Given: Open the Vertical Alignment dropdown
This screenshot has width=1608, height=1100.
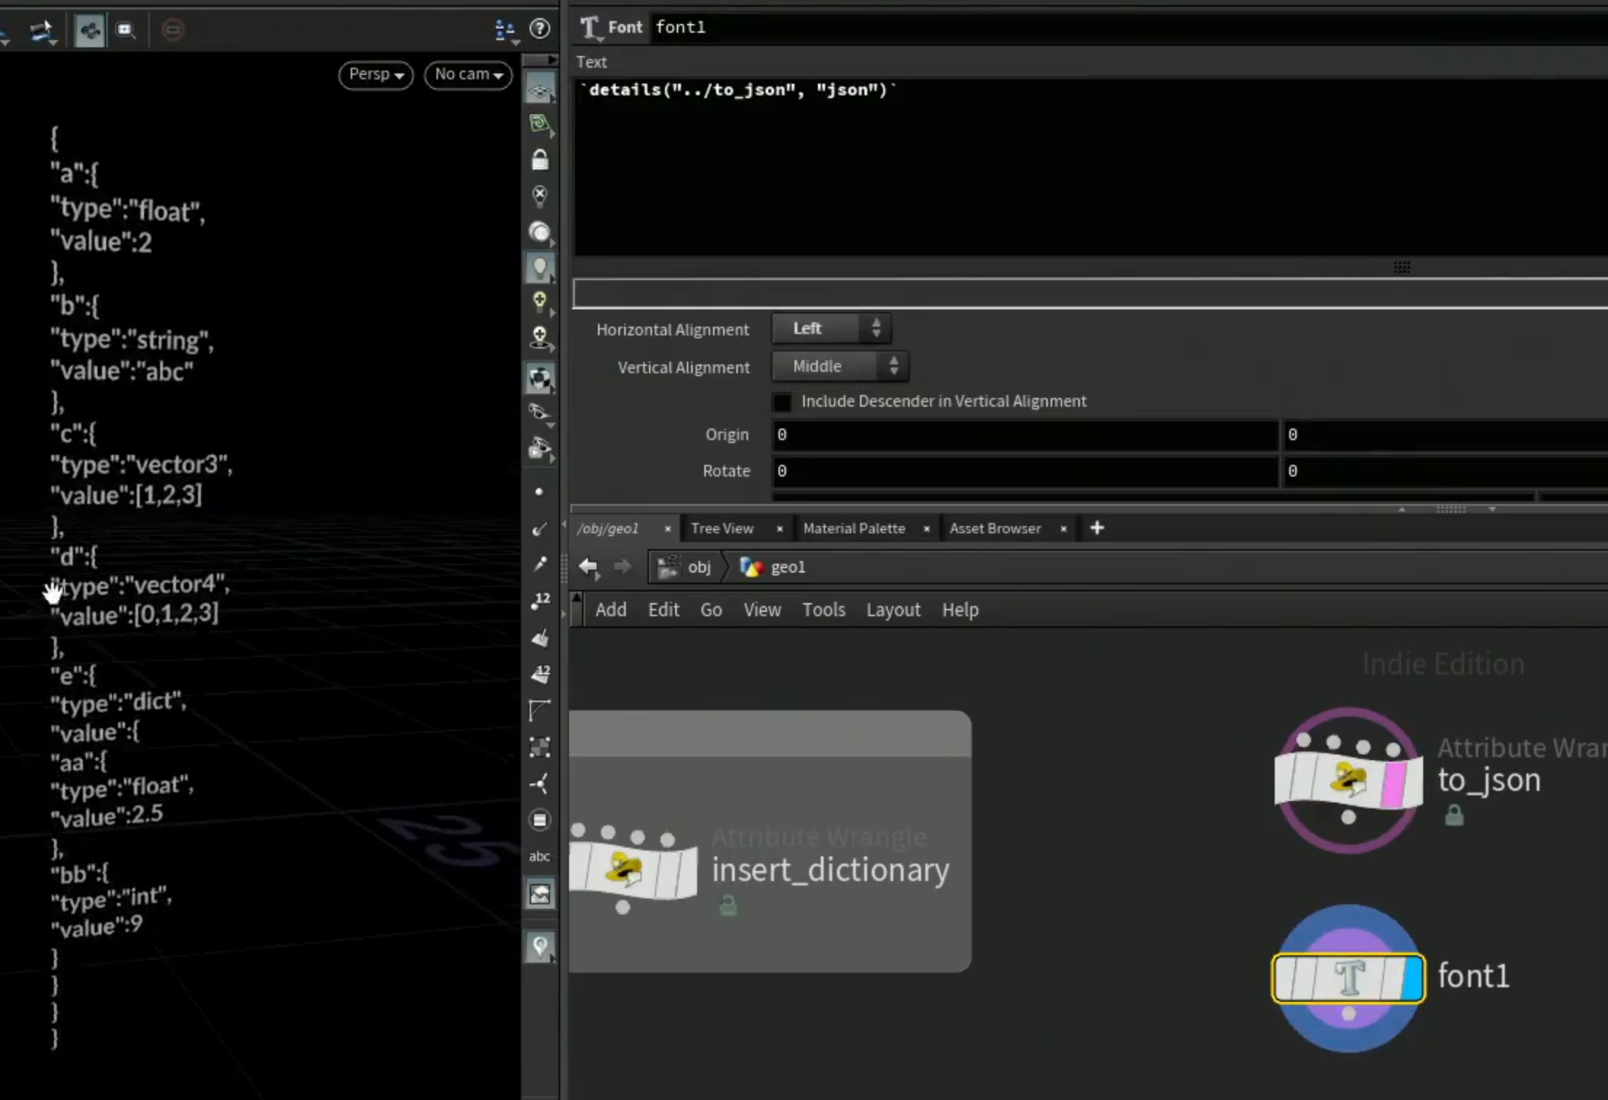Looking at the screenshot, I should (840, 366).
